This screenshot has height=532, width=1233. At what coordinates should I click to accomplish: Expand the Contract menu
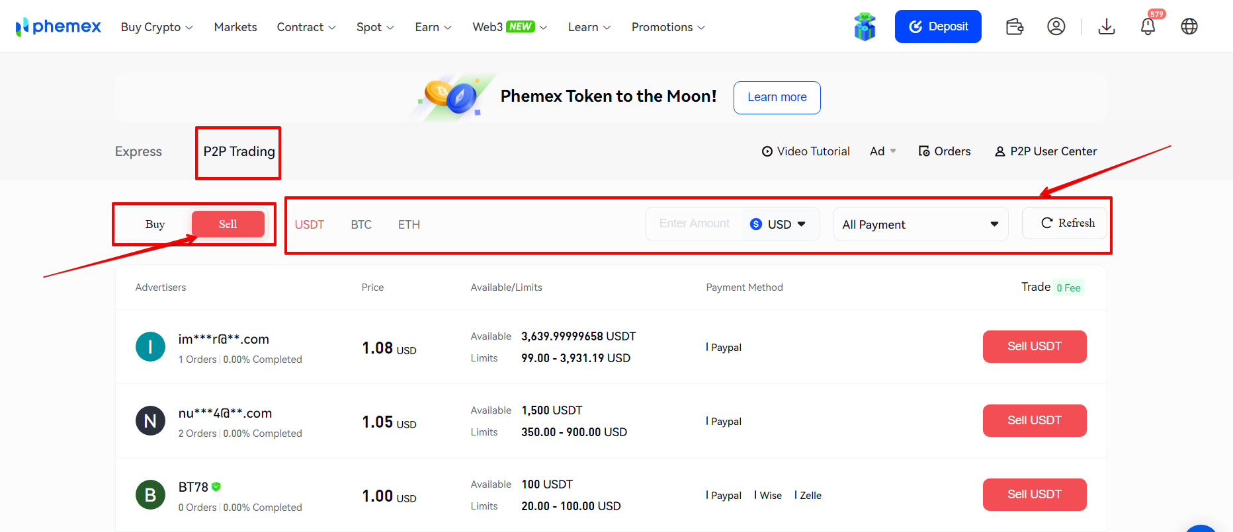[x=306, y=27]
